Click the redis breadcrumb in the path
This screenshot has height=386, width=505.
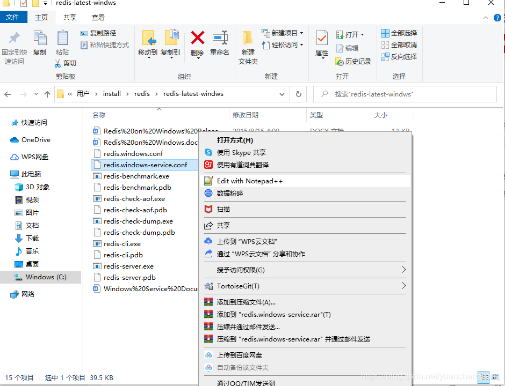pos(142,94)
